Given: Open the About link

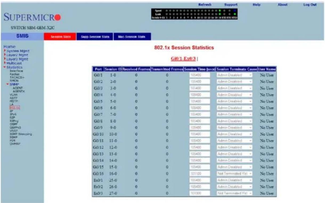Looking at the screenshot, I should pyautogui.click(x=282, y=5).
